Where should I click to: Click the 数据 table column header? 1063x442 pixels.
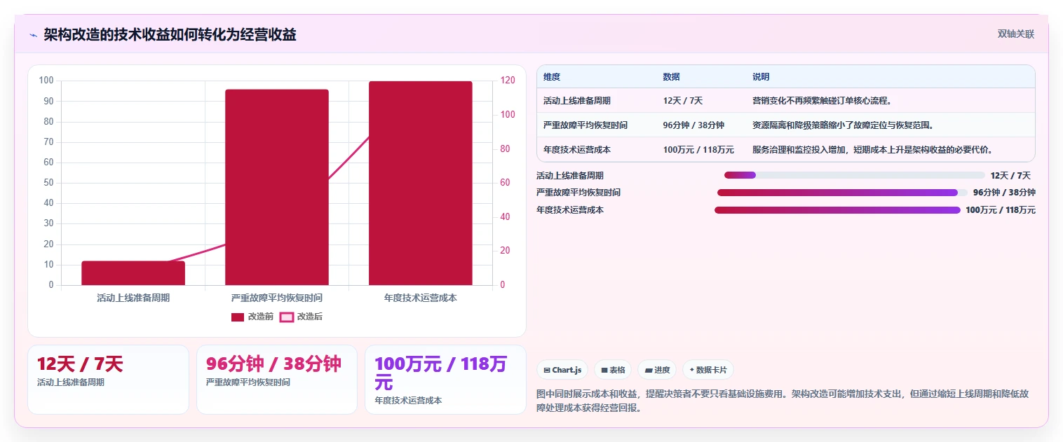(671, 77)
